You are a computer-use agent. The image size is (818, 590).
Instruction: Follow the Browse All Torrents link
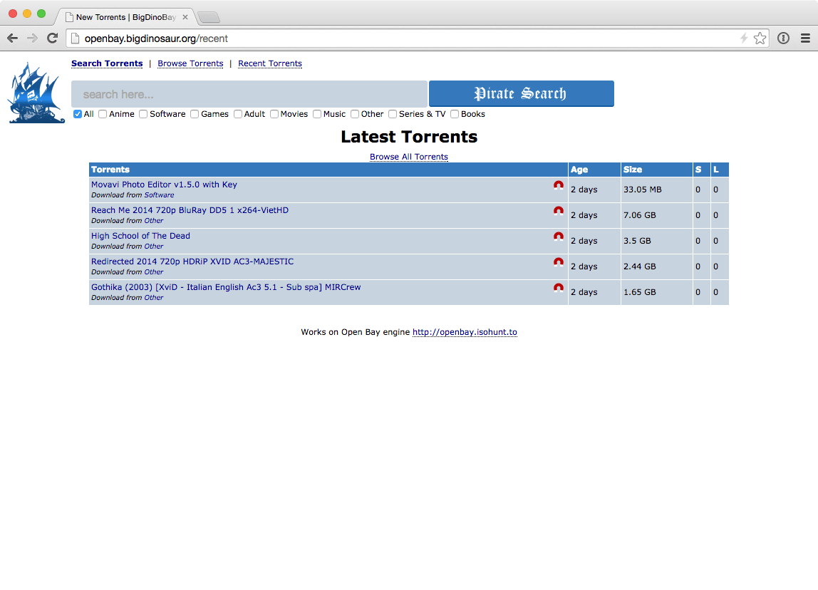tap(409, 157)
